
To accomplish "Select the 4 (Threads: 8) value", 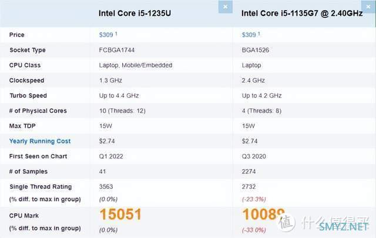I will point(261,111).
